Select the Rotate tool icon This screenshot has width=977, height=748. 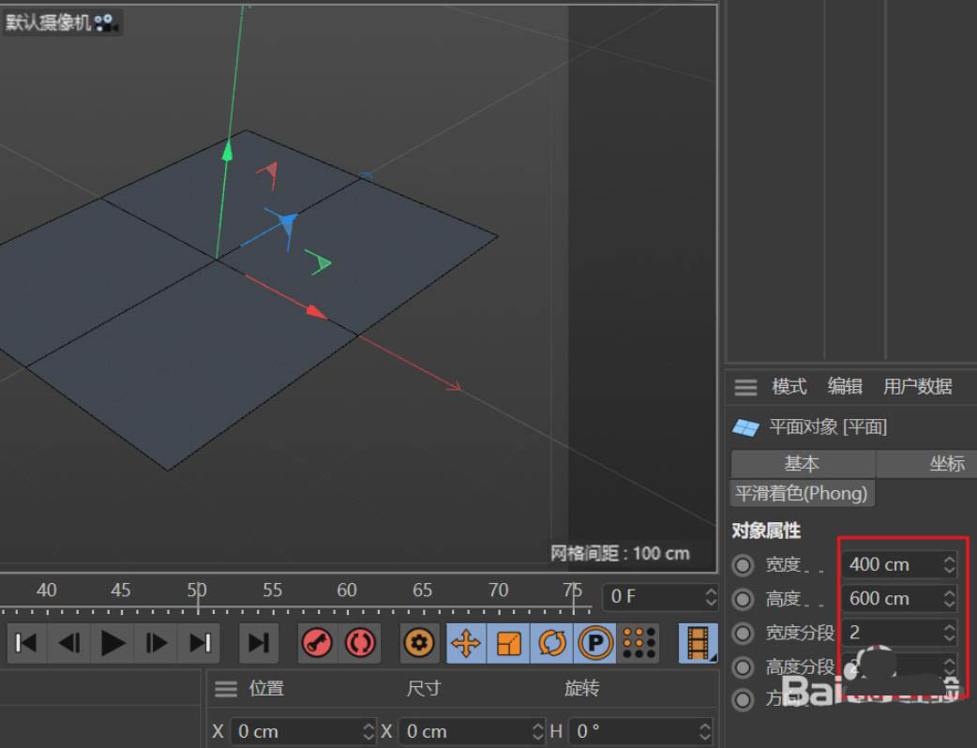tap(553, 643)
